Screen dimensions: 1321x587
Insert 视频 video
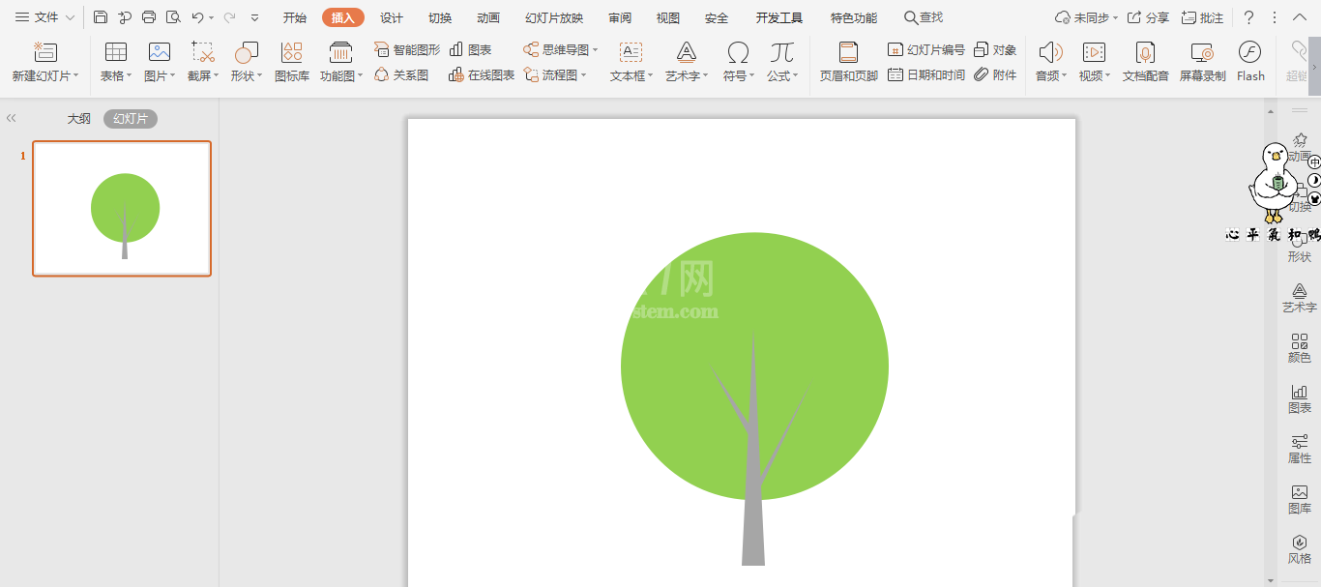tap(1095, 61)
